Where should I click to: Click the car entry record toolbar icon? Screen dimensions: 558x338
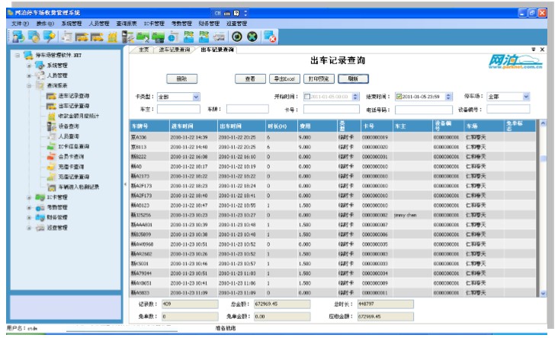click(82, 37)
